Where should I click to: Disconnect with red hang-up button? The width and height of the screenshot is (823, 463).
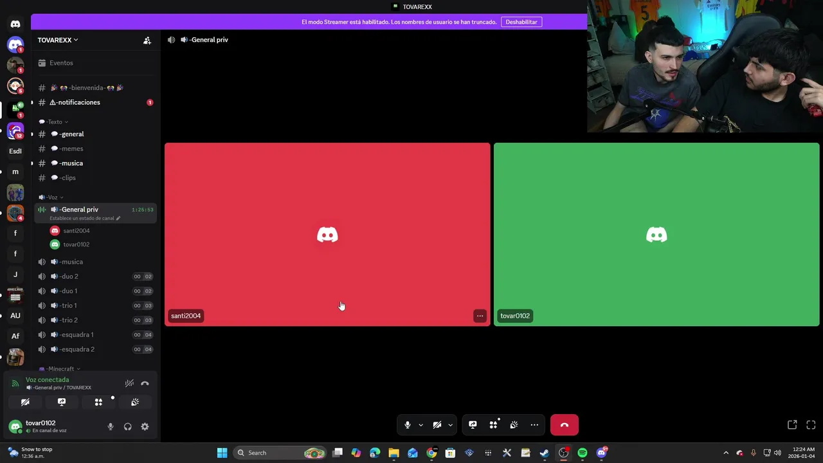point(565,425)
